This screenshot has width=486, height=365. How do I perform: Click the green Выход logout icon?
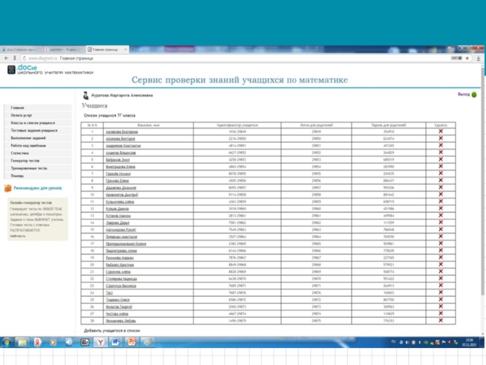pyautogui.click(x=474, y=95)
